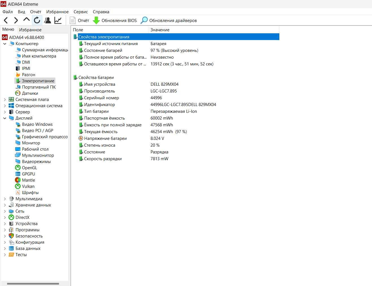Switch to the Меню tab

[8, 29]
